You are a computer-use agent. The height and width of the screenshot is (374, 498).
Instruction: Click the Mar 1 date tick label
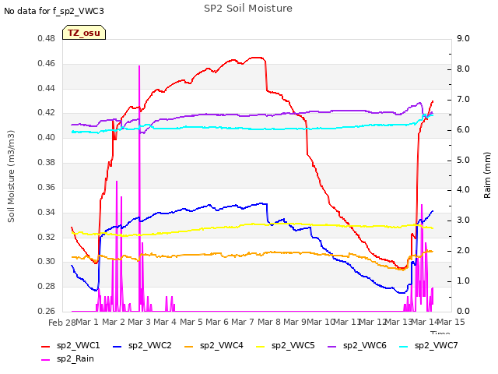click(87, 322)
